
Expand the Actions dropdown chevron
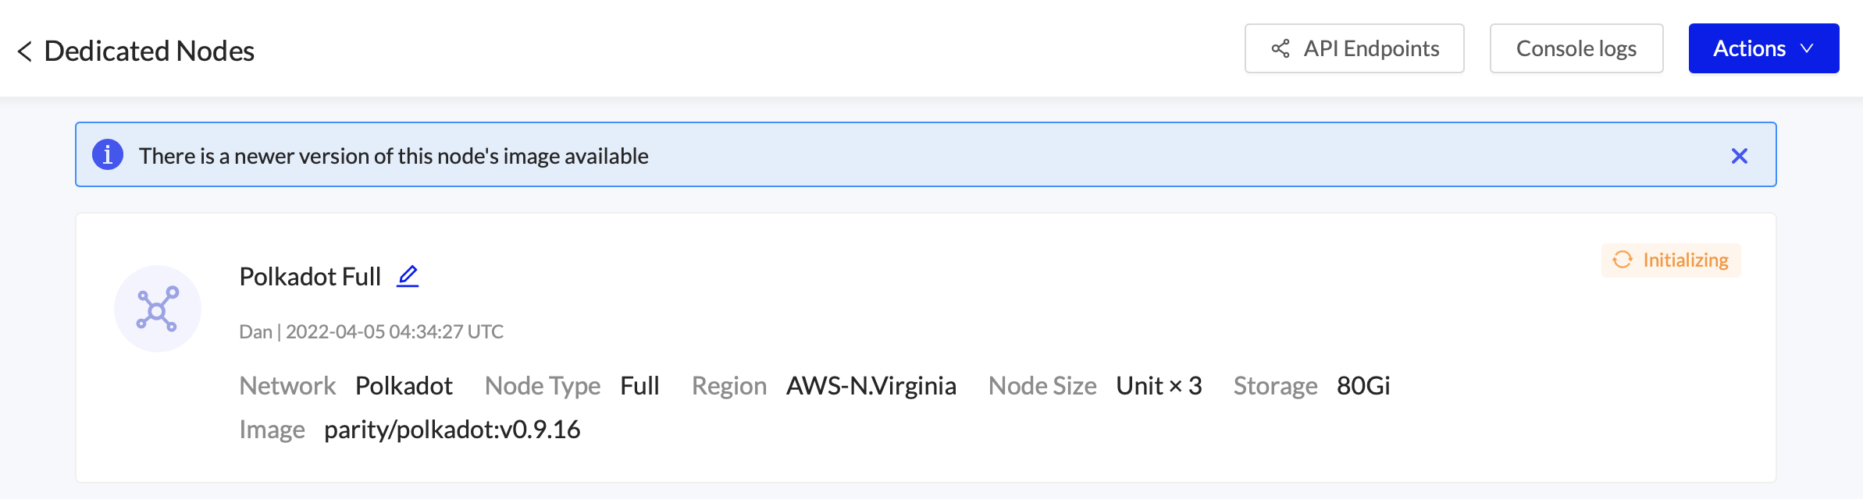pos(1807,48)
